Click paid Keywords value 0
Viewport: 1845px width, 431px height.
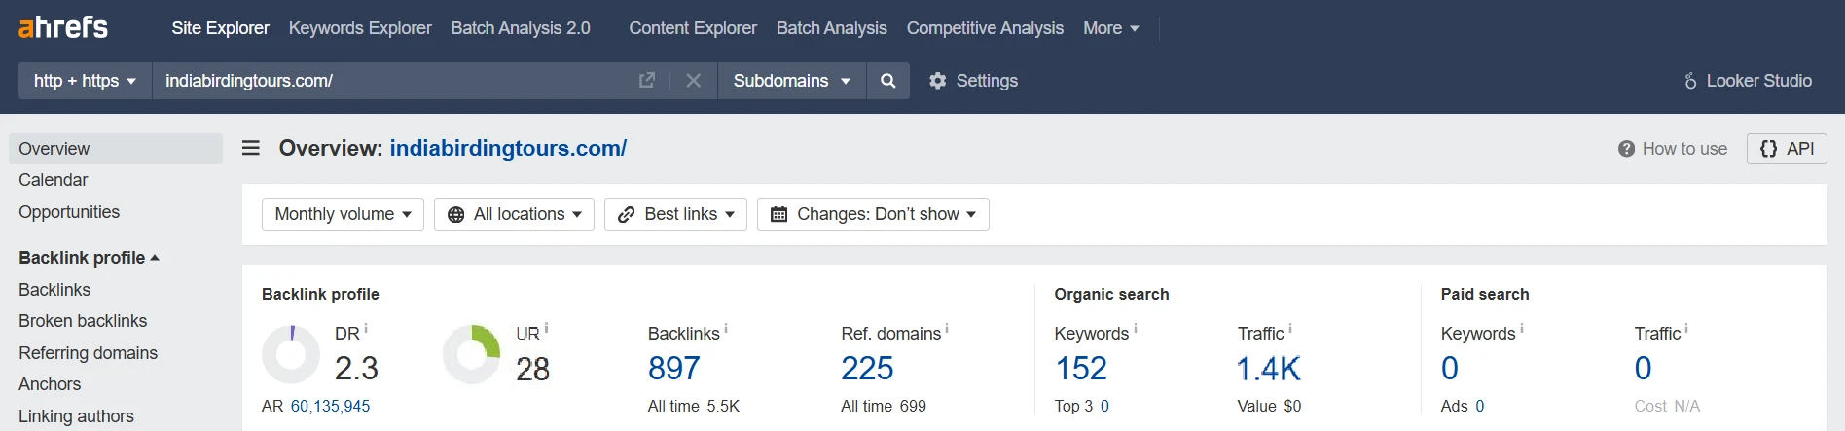point(1450,369)
